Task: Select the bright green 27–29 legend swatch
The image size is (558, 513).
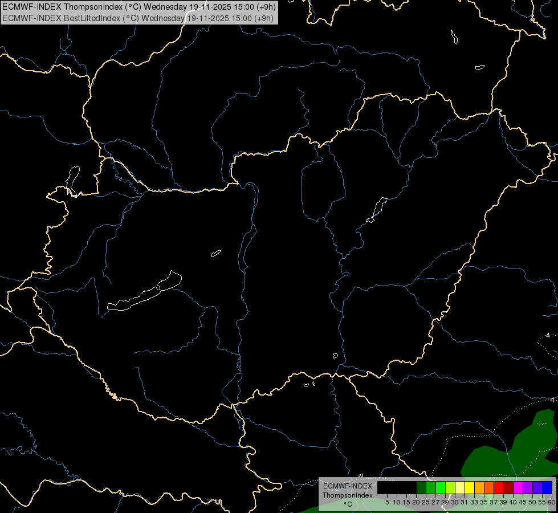Action: pos(441,487)
